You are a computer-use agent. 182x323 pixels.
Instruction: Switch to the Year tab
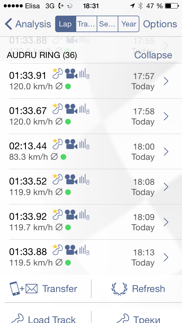coord(129,24)
